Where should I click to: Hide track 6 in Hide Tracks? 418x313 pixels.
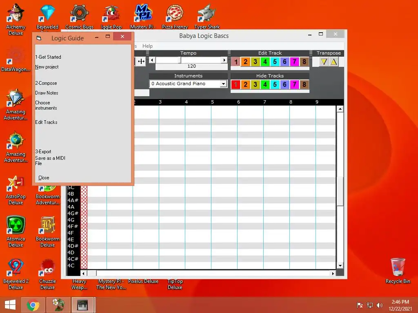(285, 85)
